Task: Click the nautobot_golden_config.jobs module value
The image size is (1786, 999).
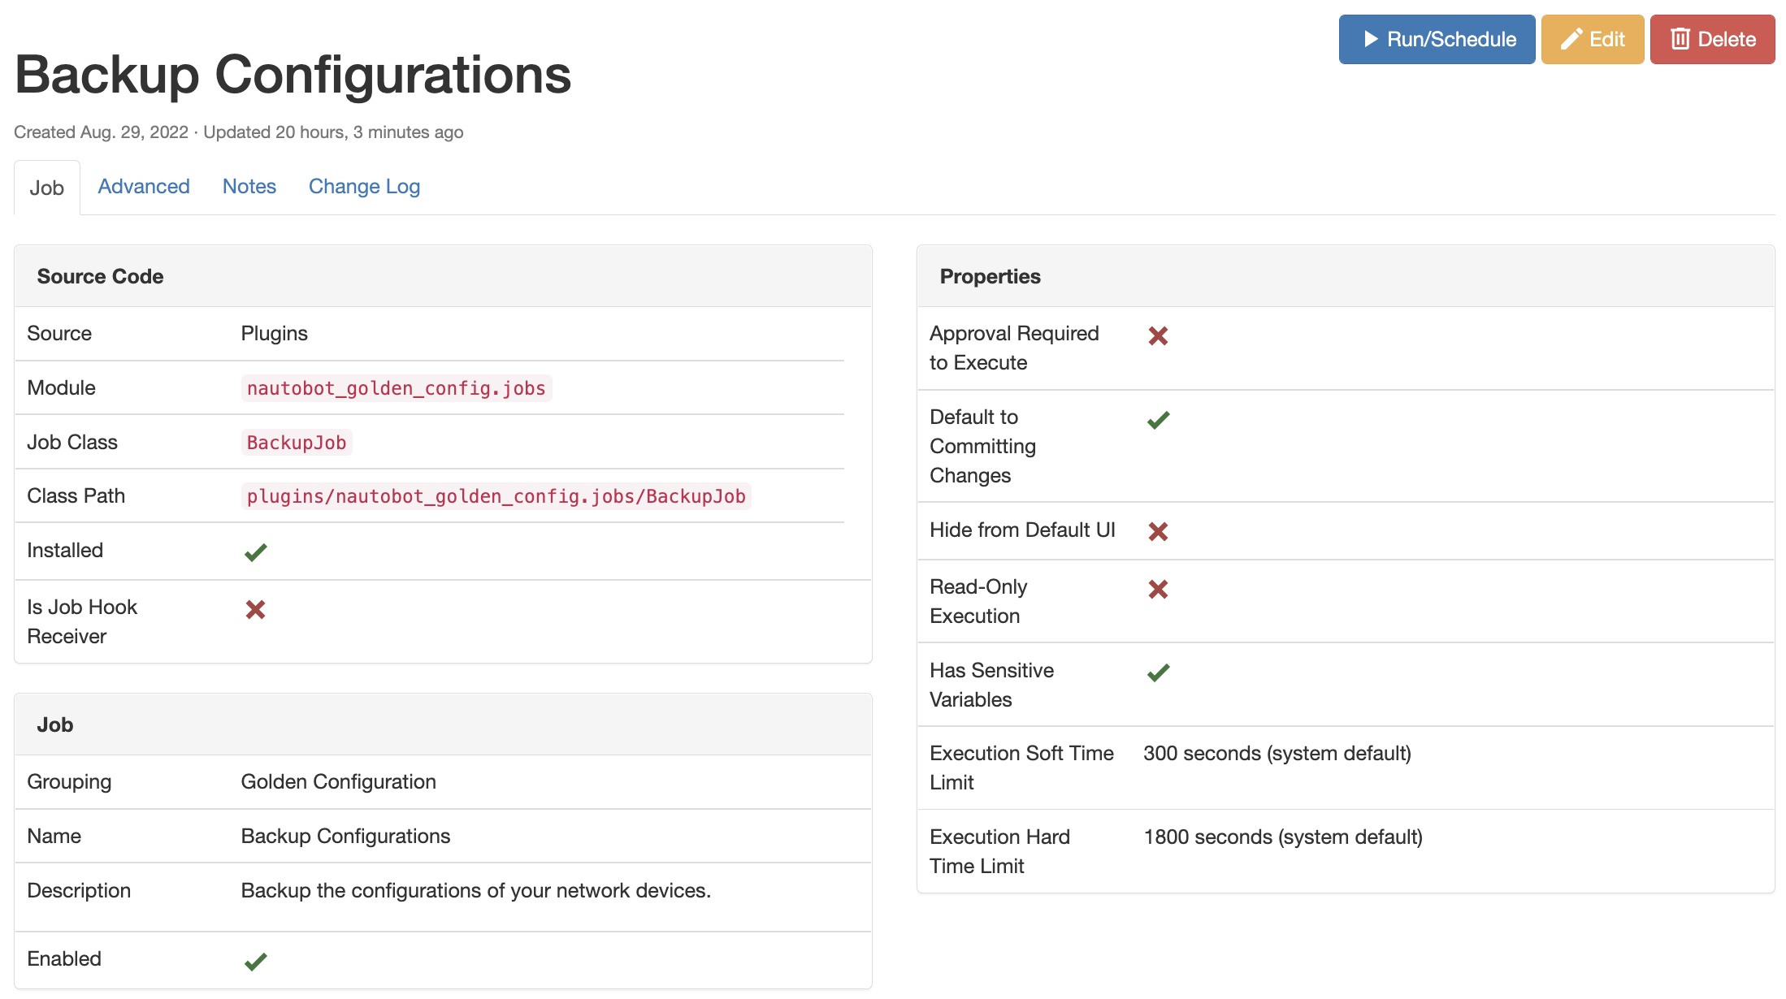Action: (x=397, y=388)
